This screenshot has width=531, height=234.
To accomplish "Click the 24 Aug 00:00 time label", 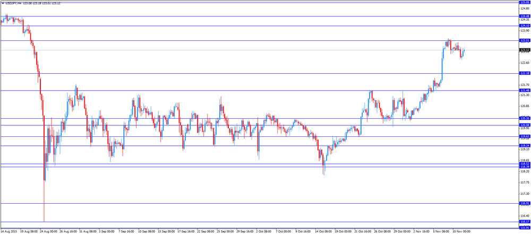I will 48,232.
